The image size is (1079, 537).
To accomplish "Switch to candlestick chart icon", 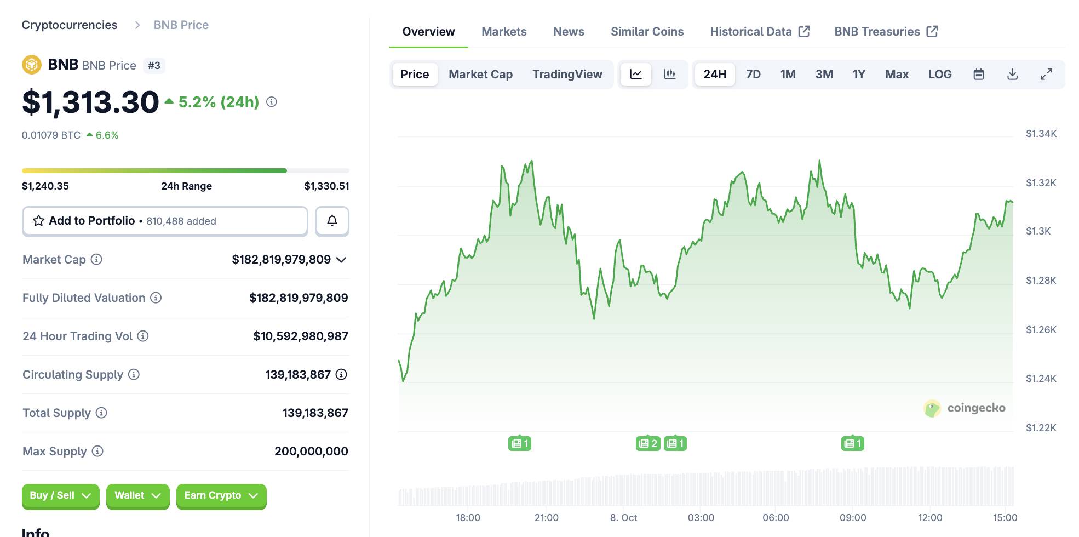I will click(669, 75).
